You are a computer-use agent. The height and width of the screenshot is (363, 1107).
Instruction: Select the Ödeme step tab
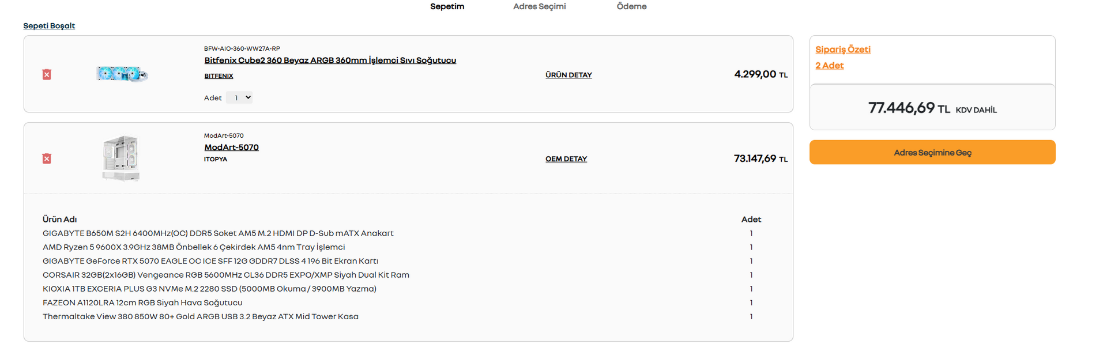click(631, 6)
